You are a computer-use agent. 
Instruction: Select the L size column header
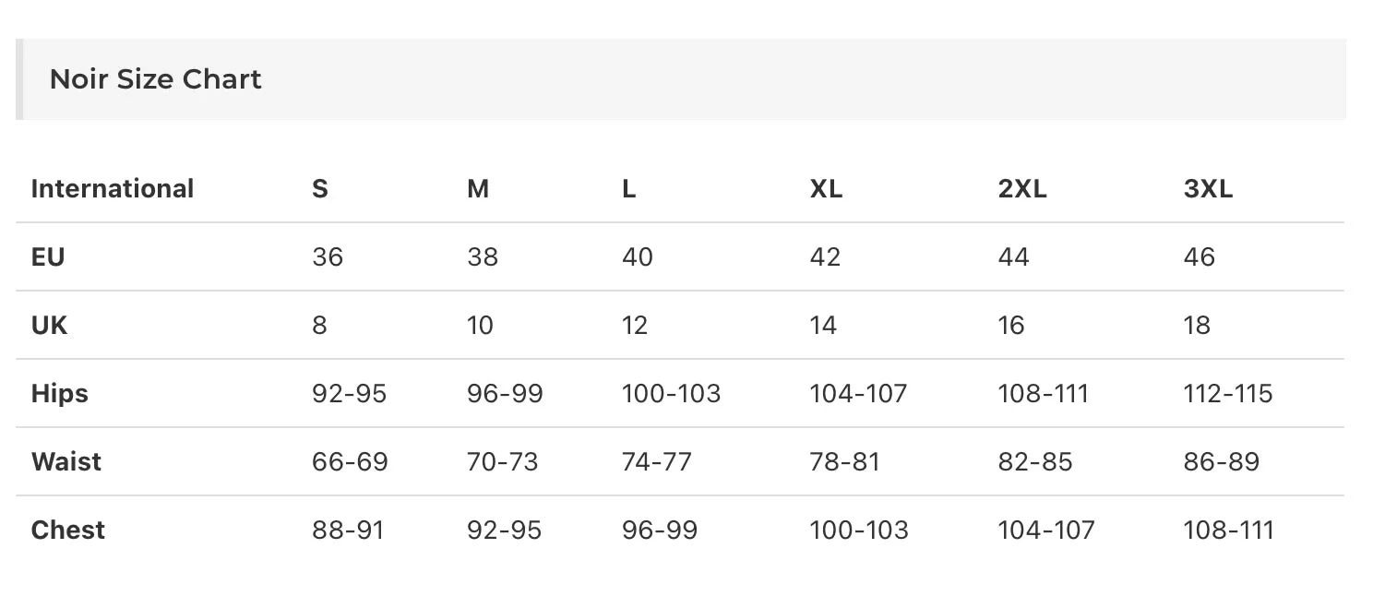tap(628, 188)
